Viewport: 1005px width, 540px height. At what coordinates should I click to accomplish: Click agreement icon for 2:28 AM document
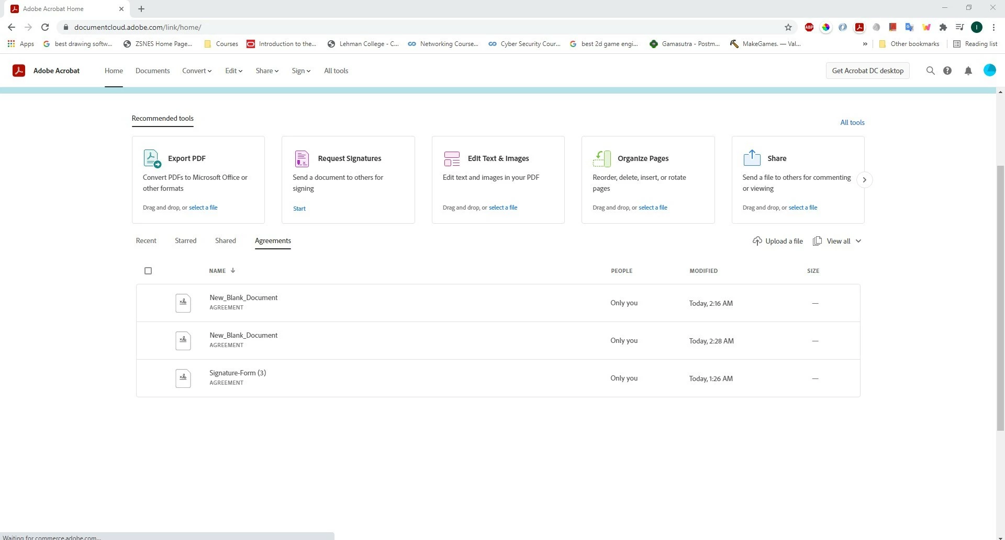[183, 340]
